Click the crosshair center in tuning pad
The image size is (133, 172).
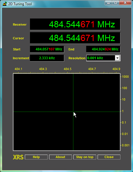pyautogui.click(x=73, y=112)
